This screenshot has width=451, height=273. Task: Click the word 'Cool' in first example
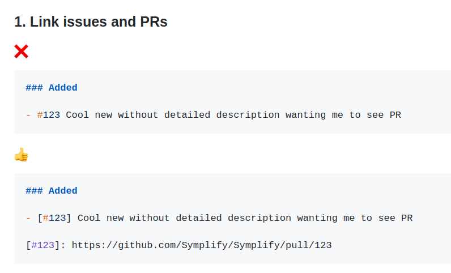pos(78,115)
